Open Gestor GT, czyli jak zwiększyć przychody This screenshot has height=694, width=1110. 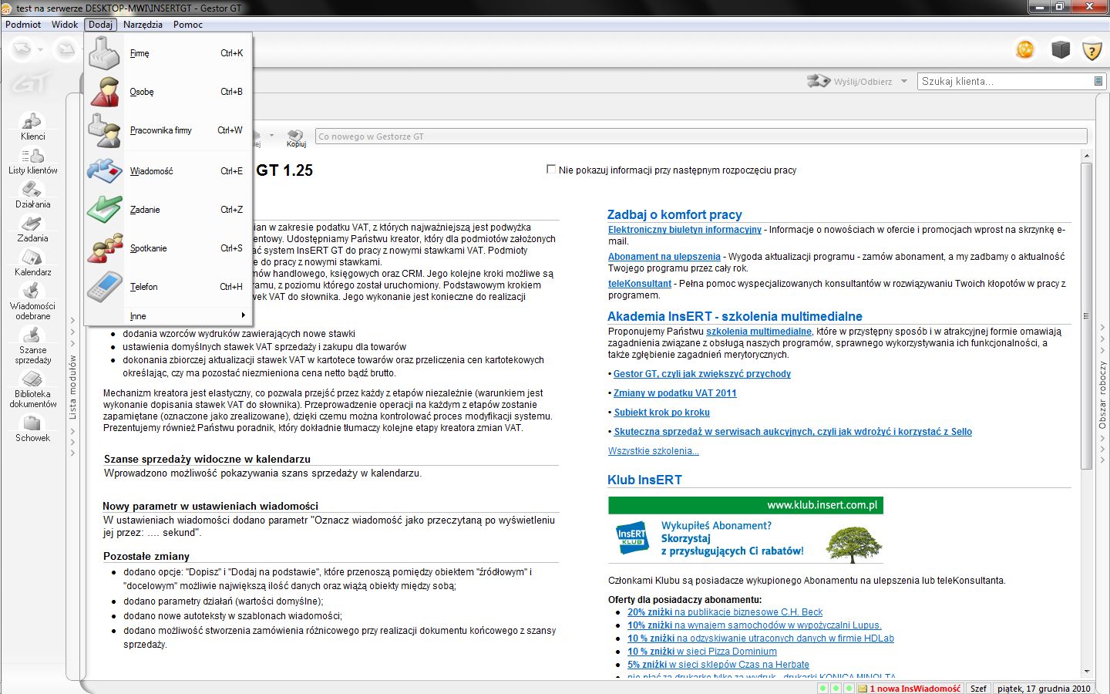coord(702,374)
